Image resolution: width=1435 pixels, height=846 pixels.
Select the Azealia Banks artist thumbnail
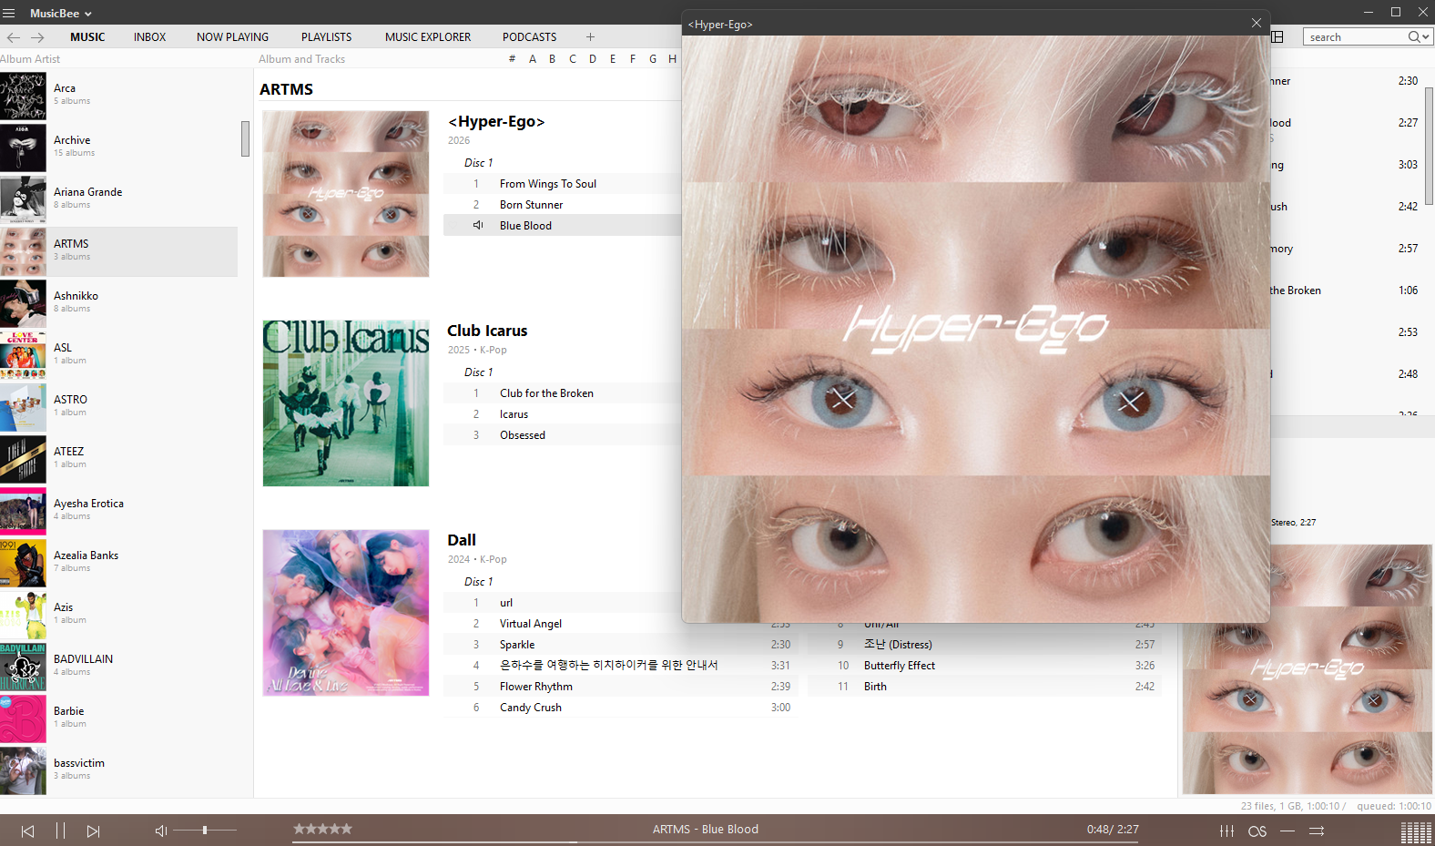23,563
